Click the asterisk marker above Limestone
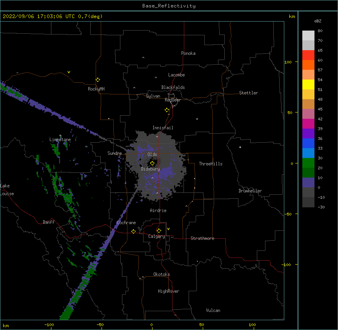This screenshot has width=338, height=330. [x=60, y=136]
